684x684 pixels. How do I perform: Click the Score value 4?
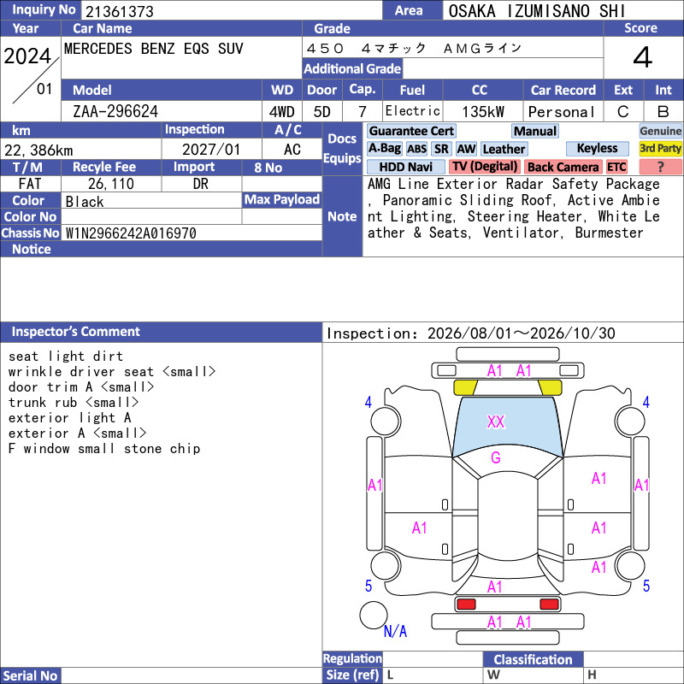tap(643, 57)
